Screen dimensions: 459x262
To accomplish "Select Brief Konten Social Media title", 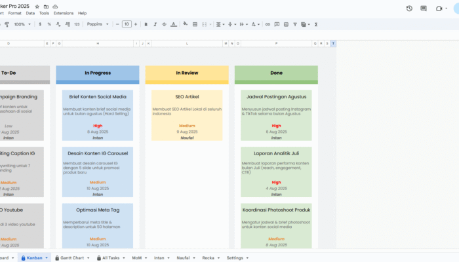I will coord(98,97).
